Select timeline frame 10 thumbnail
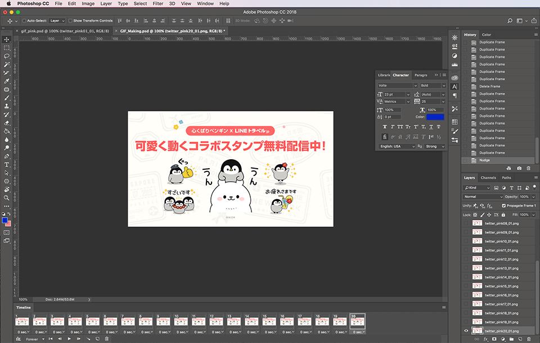 click(181, 321)
